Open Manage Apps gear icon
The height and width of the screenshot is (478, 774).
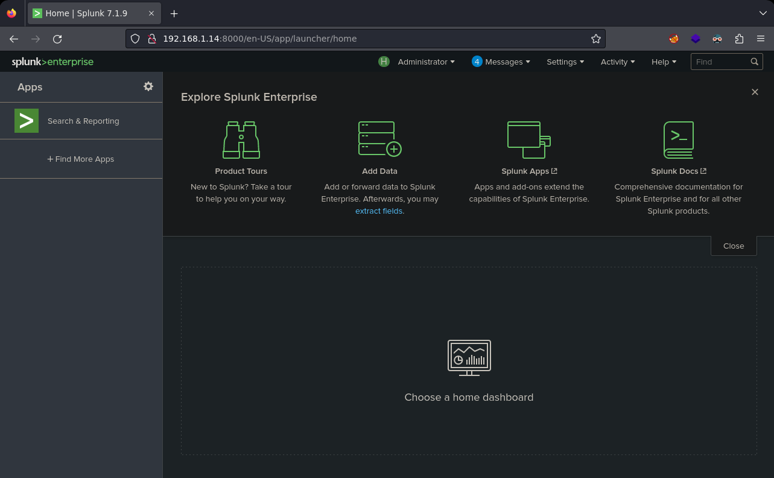148,86
